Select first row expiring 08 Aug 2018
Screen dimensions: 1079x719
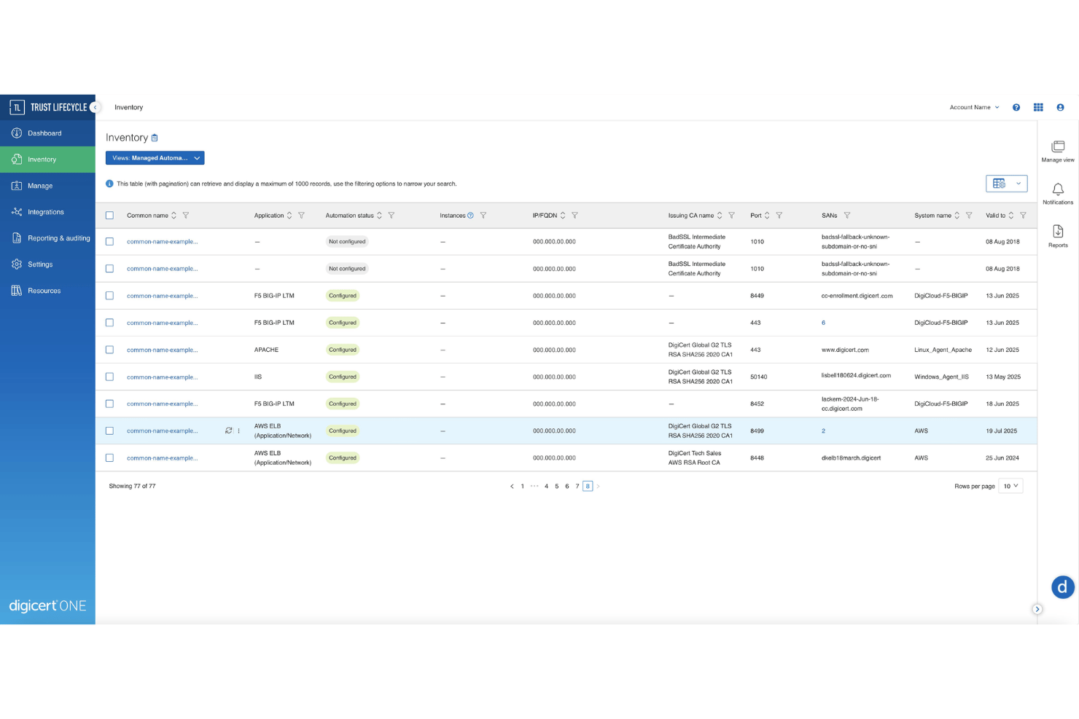[109, 242]
